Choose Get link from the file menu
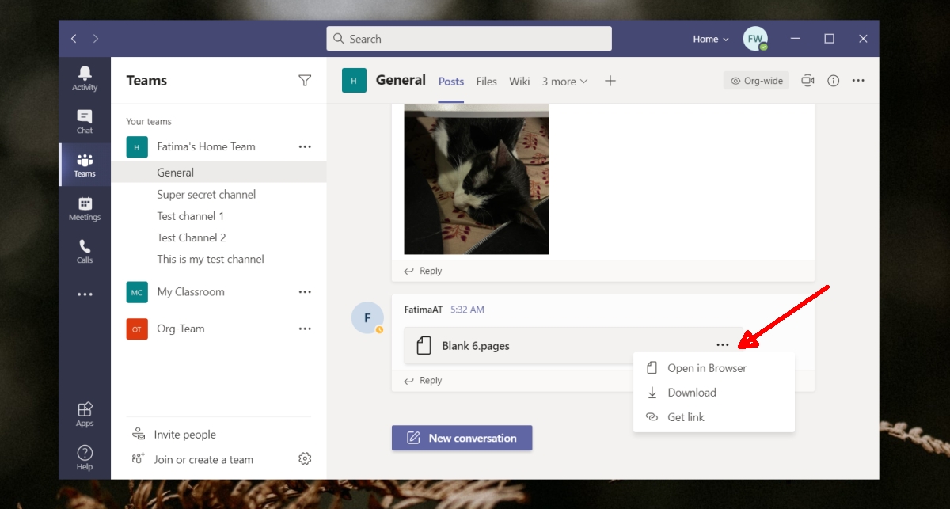Image resolution: width=950 pixels, height=509 pixels. click(x=714, y=417)
